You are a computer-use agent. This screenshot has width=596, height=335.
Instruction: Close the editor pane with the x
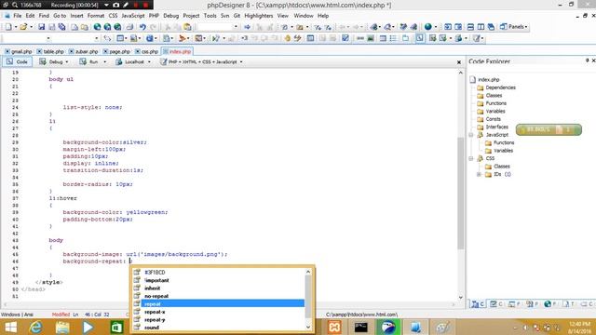point(459,62)
